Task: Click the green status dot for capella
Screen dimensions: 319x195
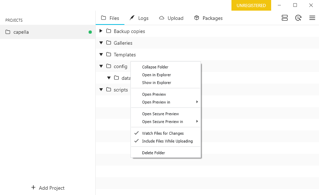Action: pos(90,32)
